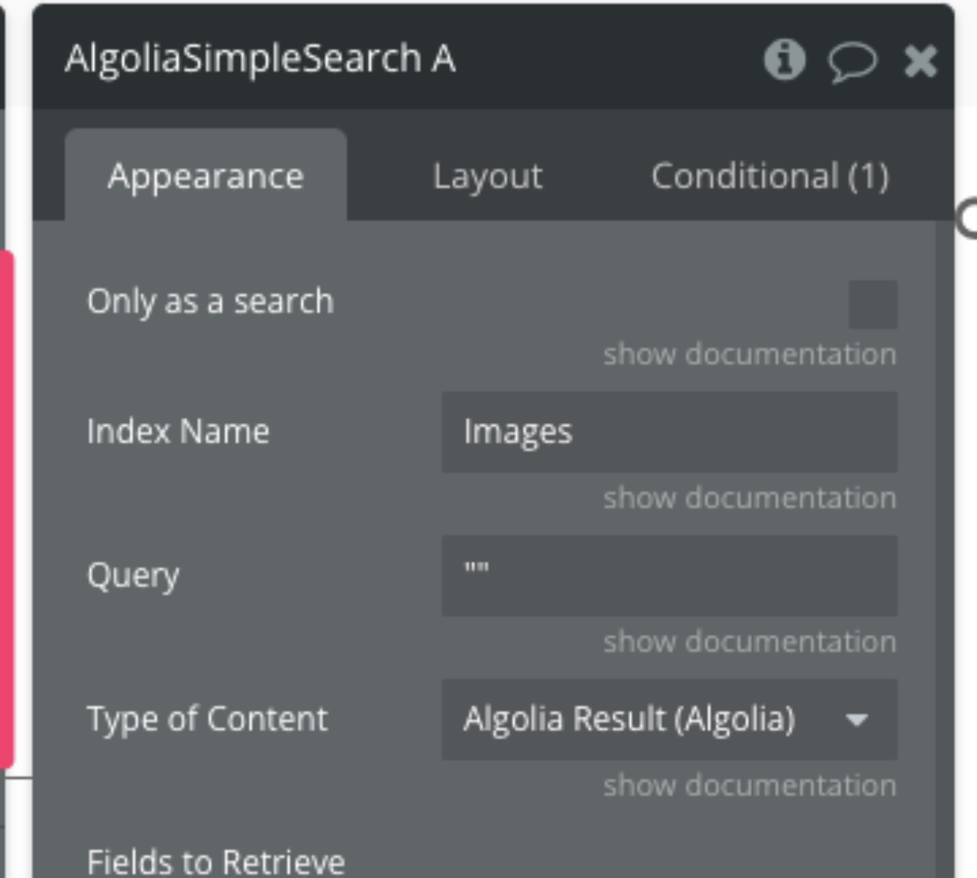Image resolution: width=977 pixels, height=878 pixels.
Task: Click the Query expression field
Action: [x=669, y=576]
